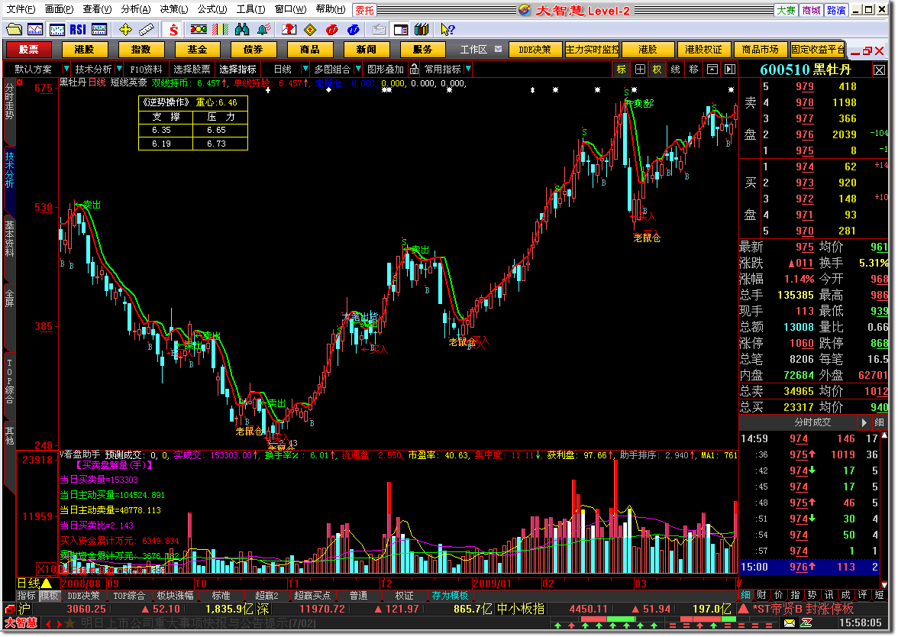
Task: Select the 分时走势 left sidebar tab
Action: pyautogui.click(x=9, y=101)
